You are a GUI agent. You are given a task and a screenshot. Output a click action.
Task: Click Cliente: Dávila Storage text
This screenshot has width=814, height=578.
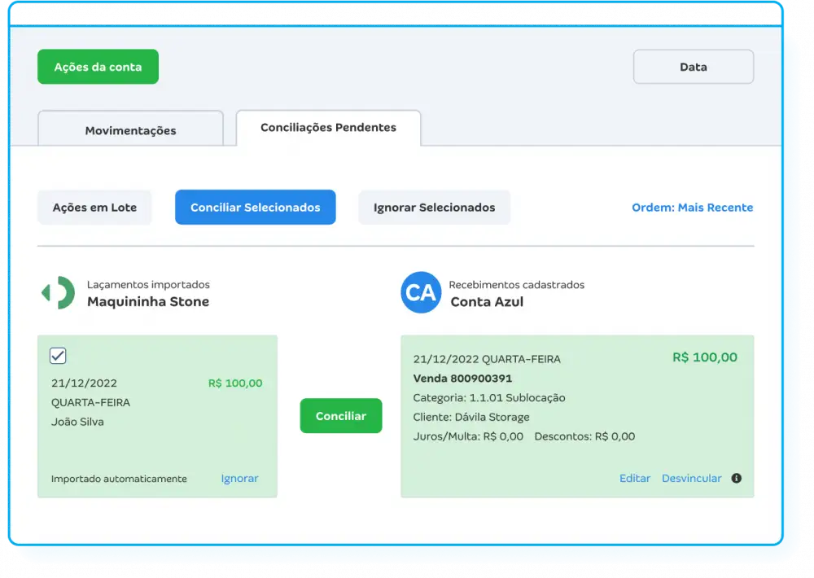pyautogui.click(x=471, y=417)
